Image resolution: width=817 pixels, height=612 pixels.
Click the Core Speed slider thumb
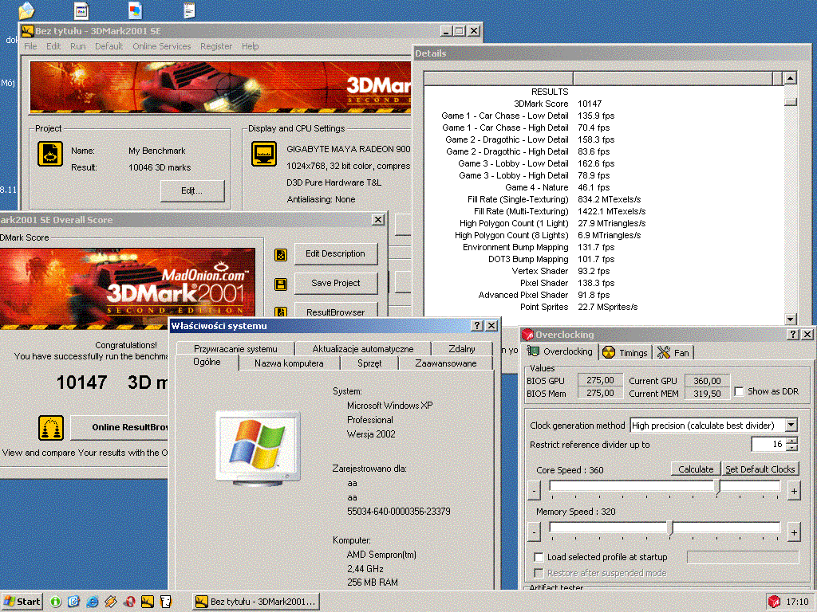pos(717,487)
